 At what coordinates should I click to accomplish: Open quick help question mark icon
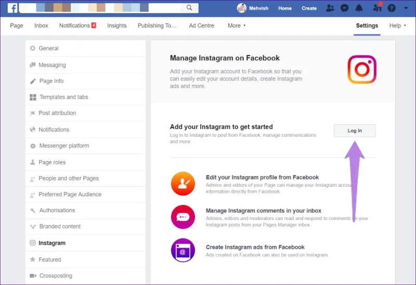coord(392,8)
